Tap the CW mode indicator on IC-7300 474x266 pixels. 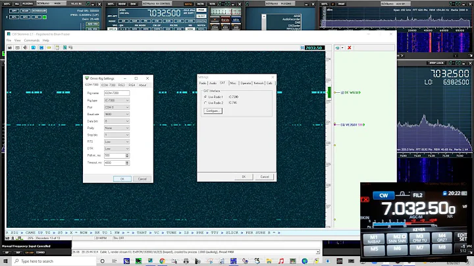point(383,196)
